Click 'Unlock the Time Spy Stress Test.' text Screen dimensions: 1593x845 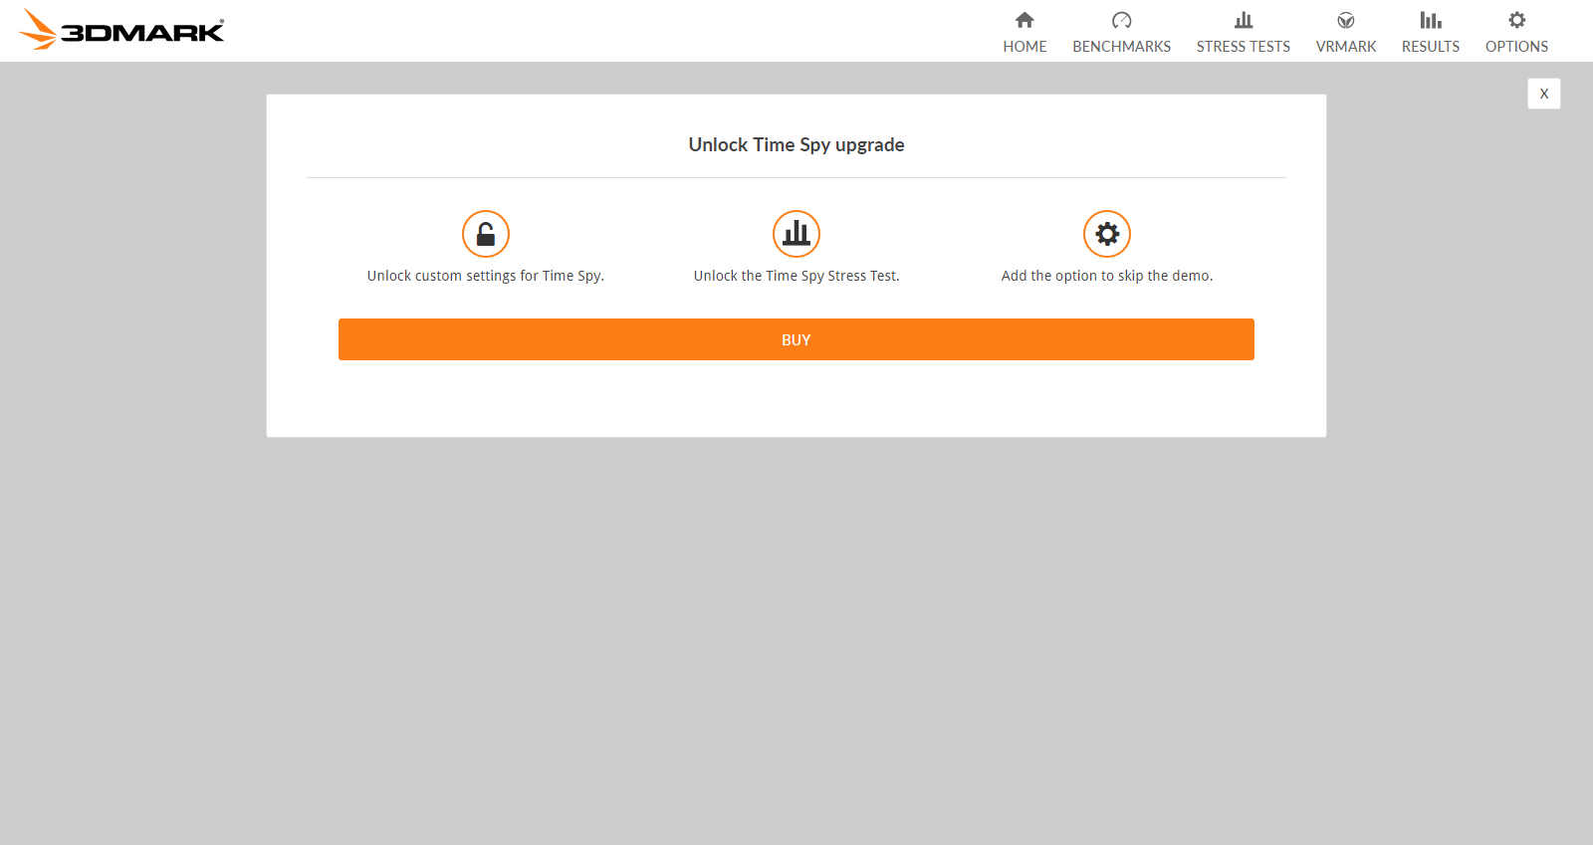tap(796, 276)
